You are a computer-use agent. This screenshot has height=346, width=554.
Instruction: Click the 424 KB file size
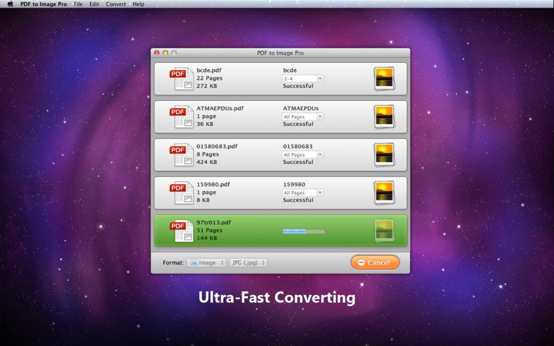point(206,162)
